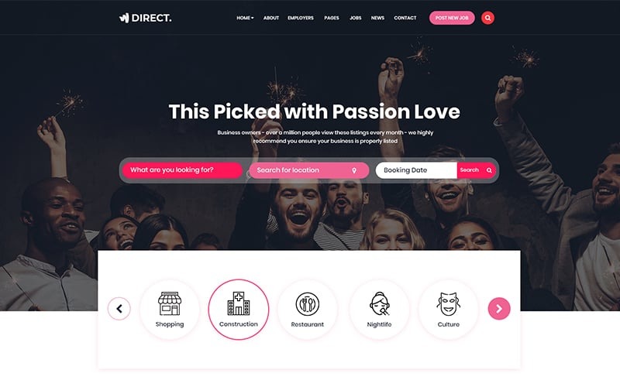
Task: Open the Direct logo homepage link
Action: [145, 18]
